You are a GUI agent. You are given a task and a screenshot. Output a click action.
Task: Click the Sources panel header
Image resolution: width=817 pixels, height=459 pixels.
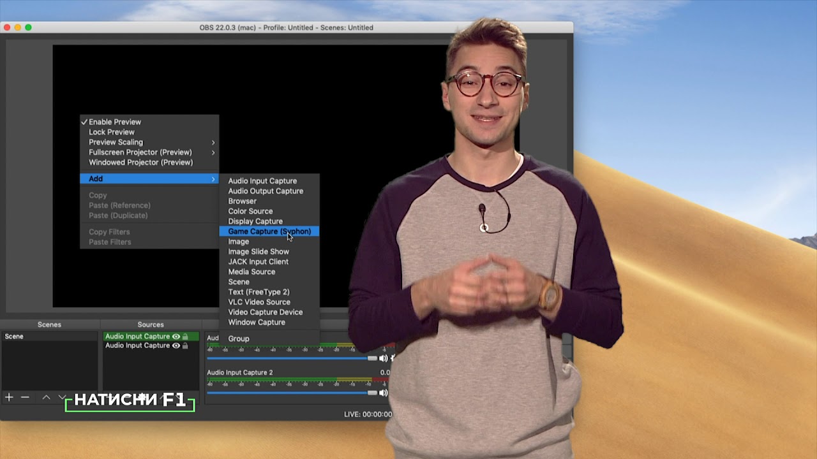(x=151, y=325)
